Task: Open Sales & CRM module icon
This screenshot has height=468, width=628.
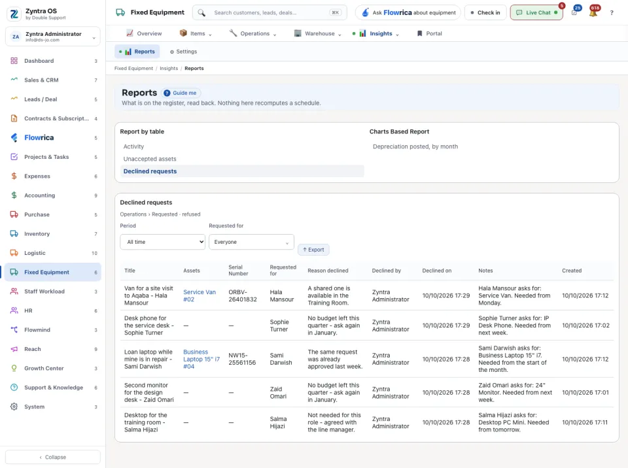Action: pos(14,80)
